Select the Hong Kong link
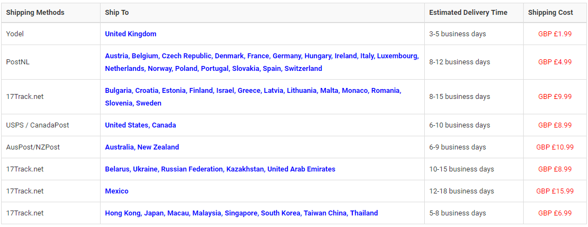Image resolution: width=588 pixels, height=227 pixels. pos(123,213)
